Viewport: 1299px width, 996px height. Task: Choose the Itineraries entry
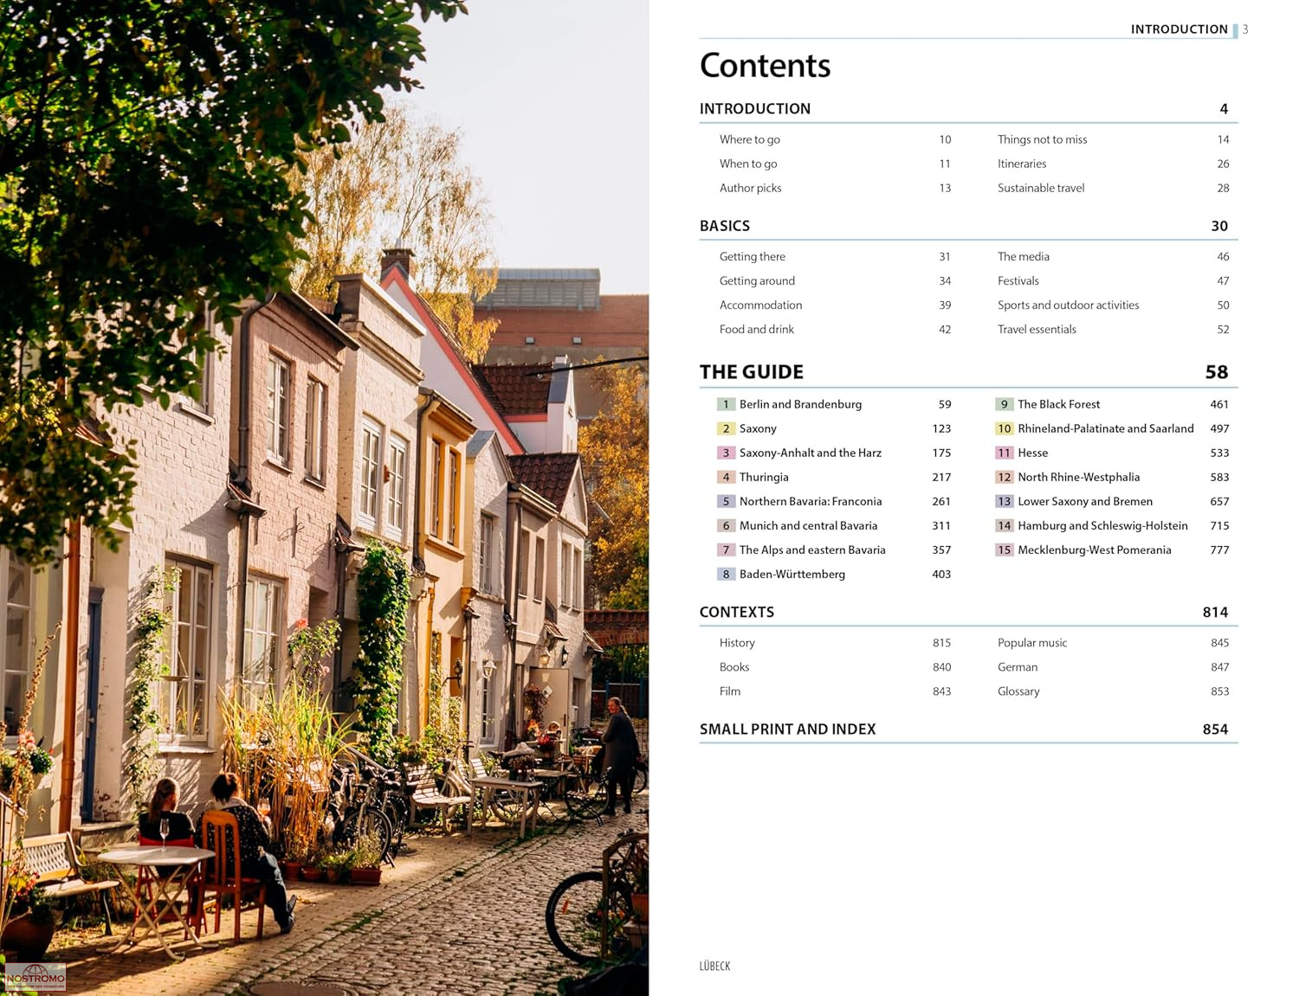(1022, 164)
